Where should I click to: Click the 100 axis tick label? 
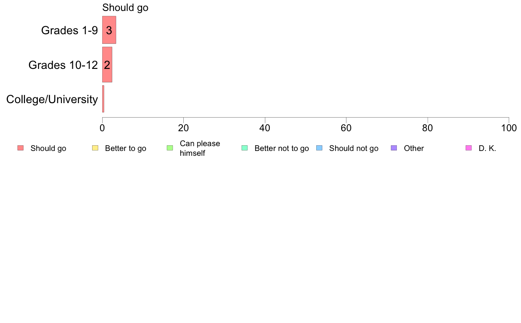(x=509, y=128)
